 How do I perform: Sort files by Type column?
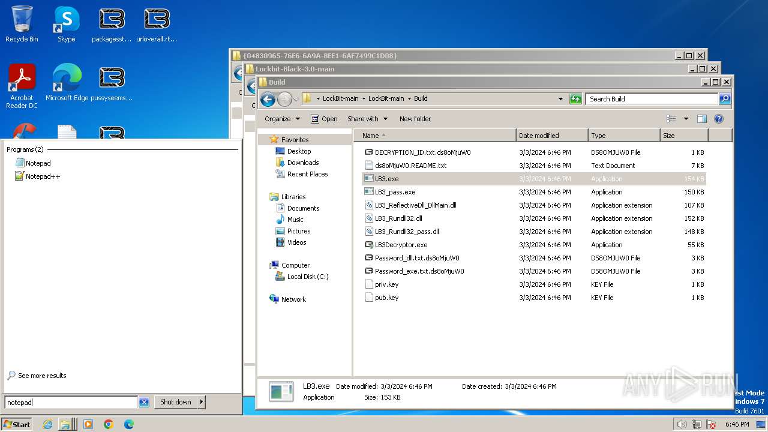tap(624, 136)
